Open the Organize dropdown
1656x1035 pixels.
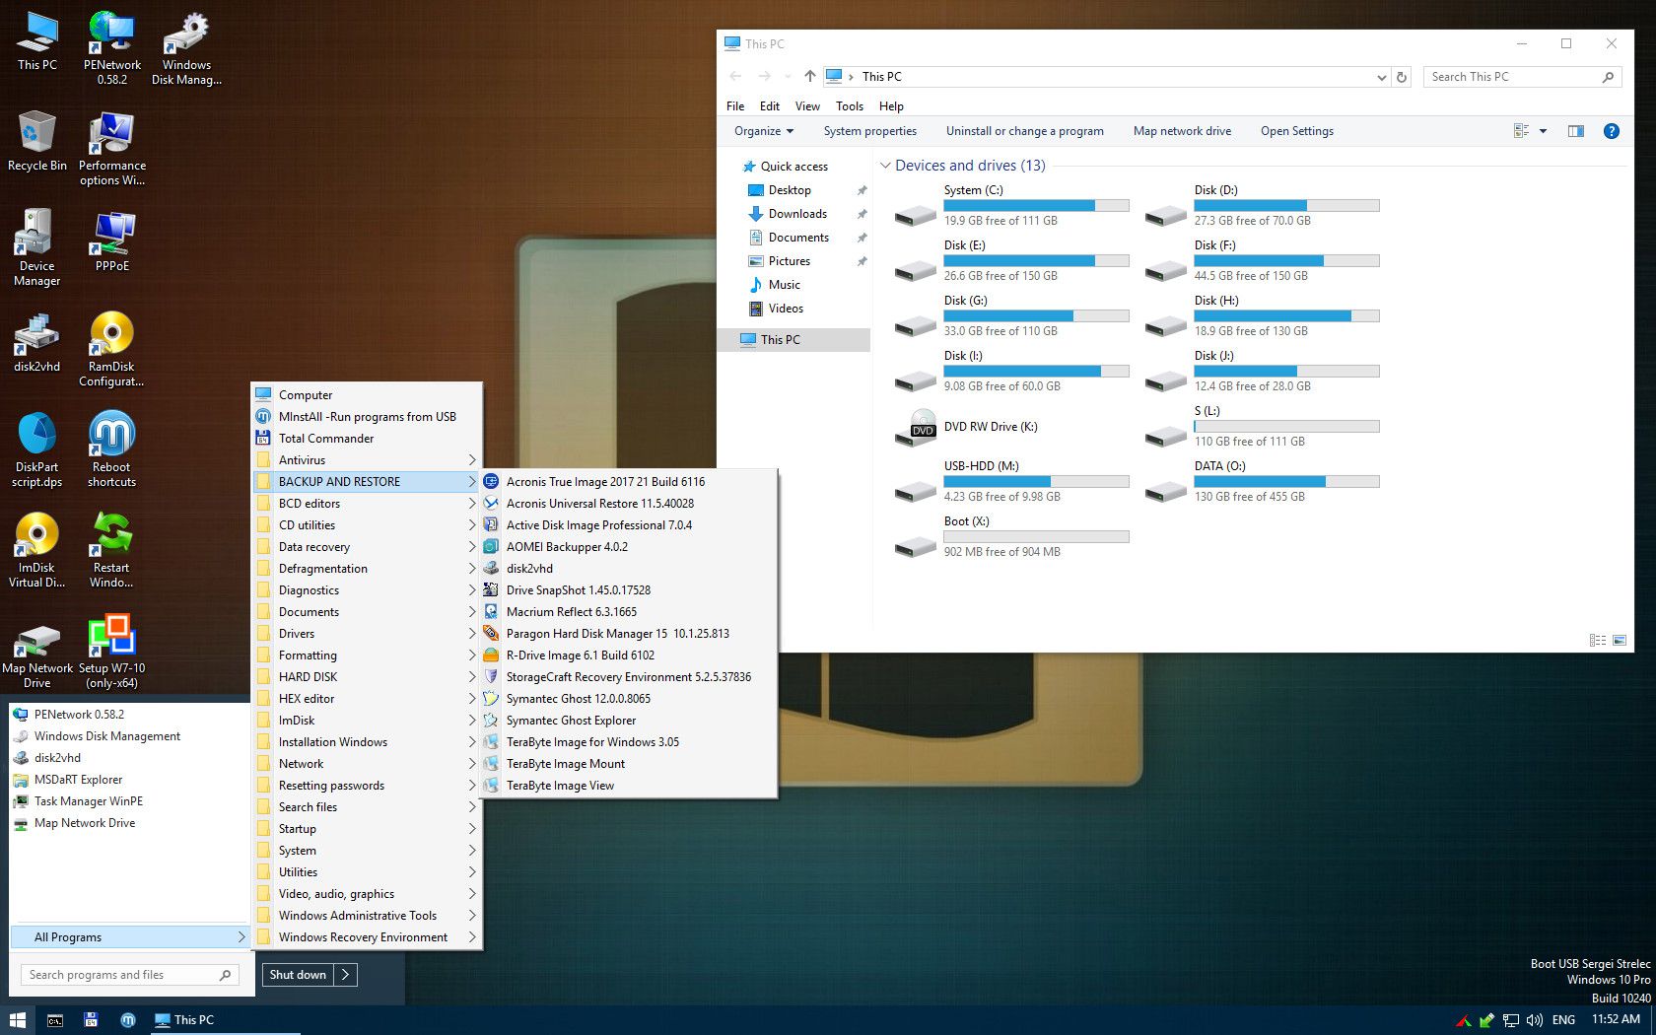click(x=763, y=131)
